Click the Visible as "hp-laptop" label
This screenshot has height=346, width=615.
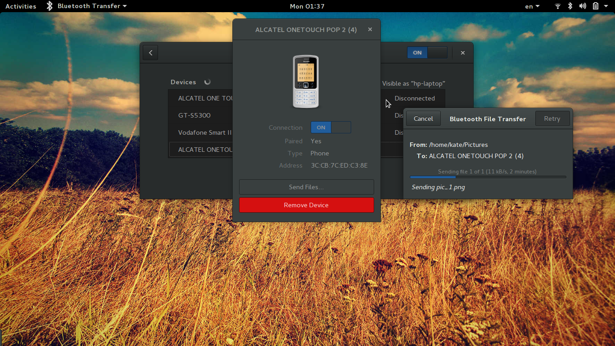tap(414, 83)
